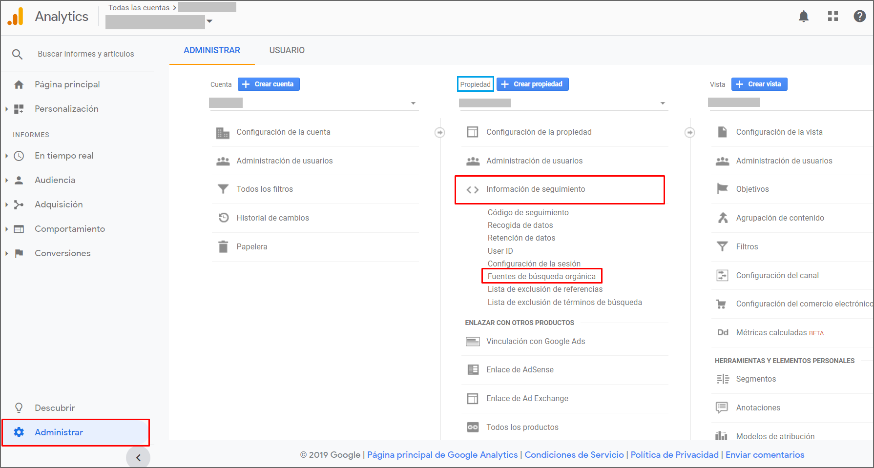Click the help question mark icon
Screen dimensions: 874x468
click(859, 17)
